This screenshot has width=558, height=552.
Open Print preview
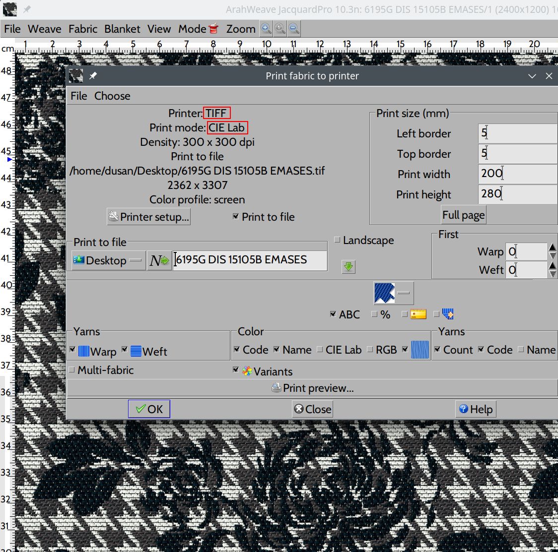[x=312, y=388]
